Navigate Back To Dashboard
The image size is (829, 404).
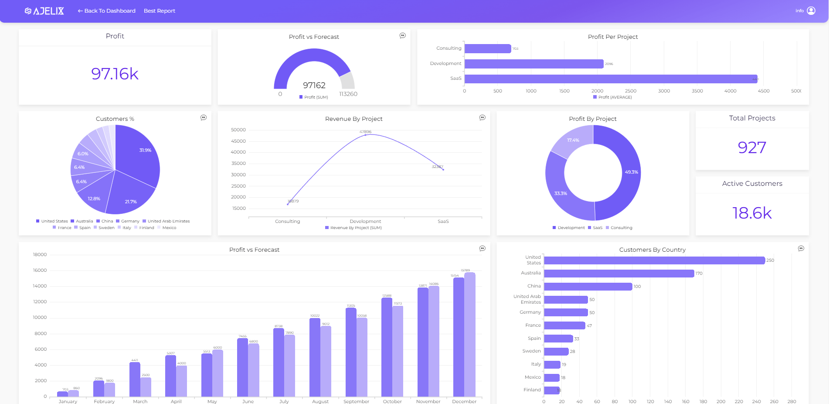106,10
